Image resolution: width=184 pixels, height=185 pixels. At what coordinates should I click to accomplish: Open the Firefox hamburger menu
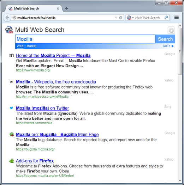(x=177, y=18)
